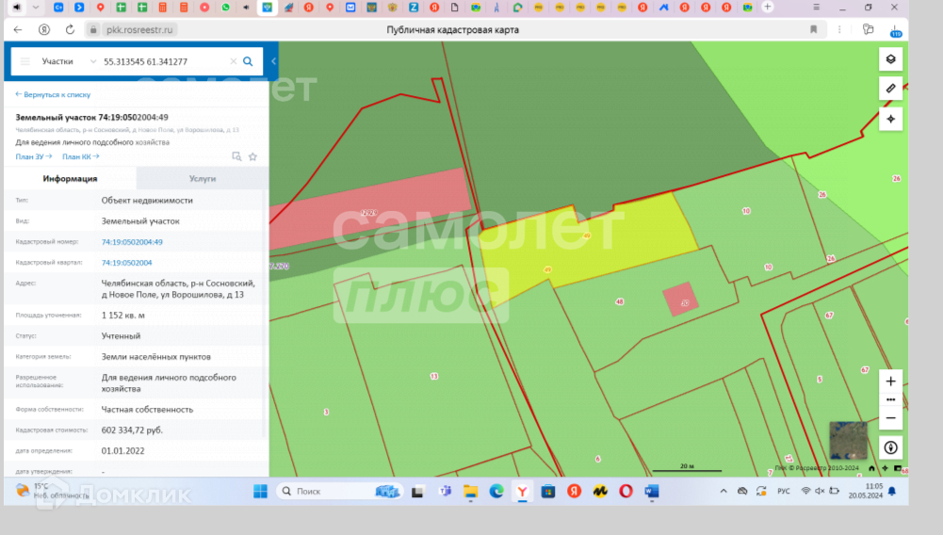Image resolution: width=943 pixels, height=535 pixels.
Task: Zoom in the map with plus
Action: click(x=890, y=381)
